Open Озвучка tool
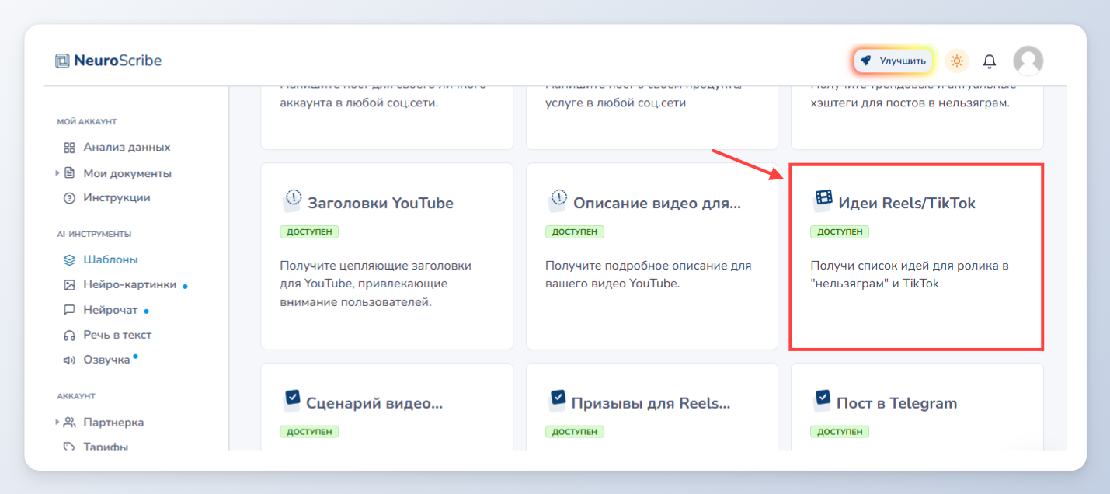This screenshot has width=1110, height=494. [x=106, y=360]
